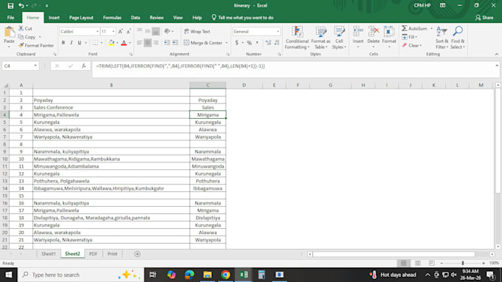The image size is (502, 282).
Task: Toggle Italic formatting
Action: 72,43
